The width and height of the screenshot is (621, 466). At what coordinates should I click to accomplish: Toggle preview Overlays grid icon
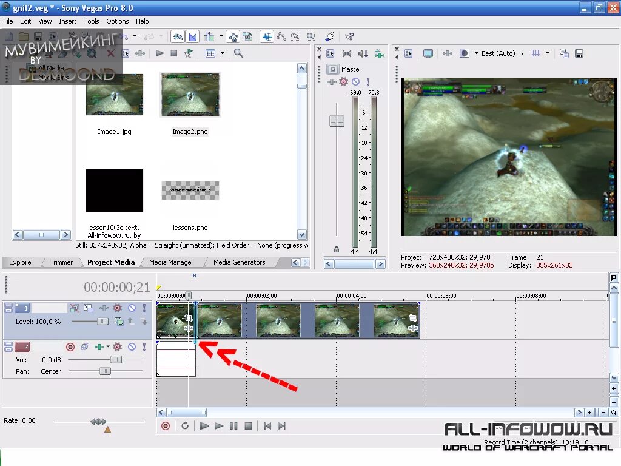tap(536, 53)
